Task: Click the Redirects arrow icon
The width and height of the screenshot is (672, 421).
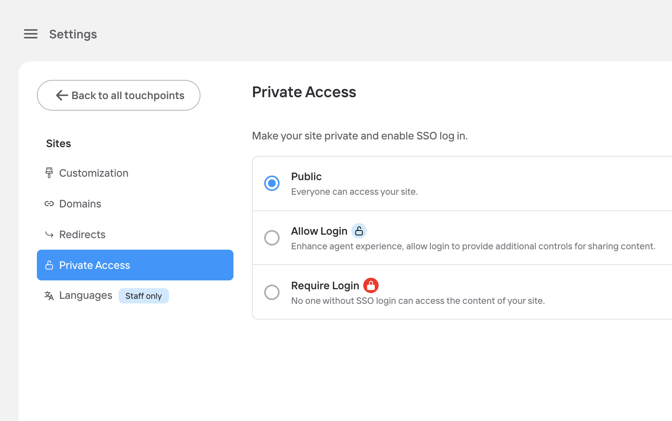Action: coord(49,234)
